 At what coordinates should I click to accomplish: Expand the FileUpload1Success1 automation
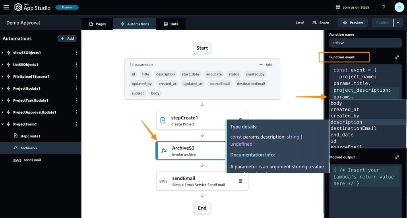point(3,76)
